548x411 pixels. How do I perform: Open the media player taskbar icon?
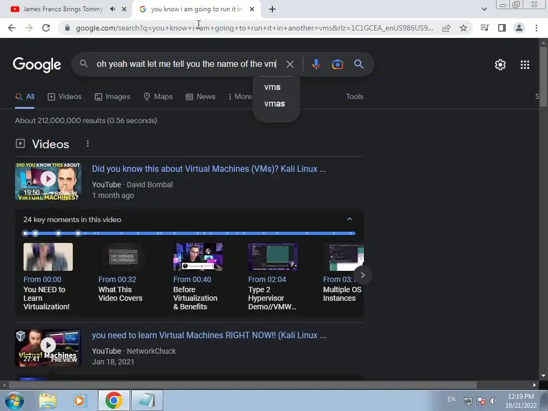(x=80, y=400)
